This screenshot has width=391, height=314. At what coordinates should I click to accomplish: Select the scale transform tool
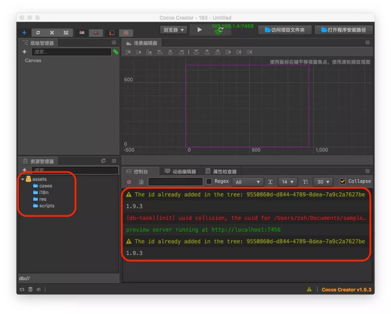(x=52, y=33)
